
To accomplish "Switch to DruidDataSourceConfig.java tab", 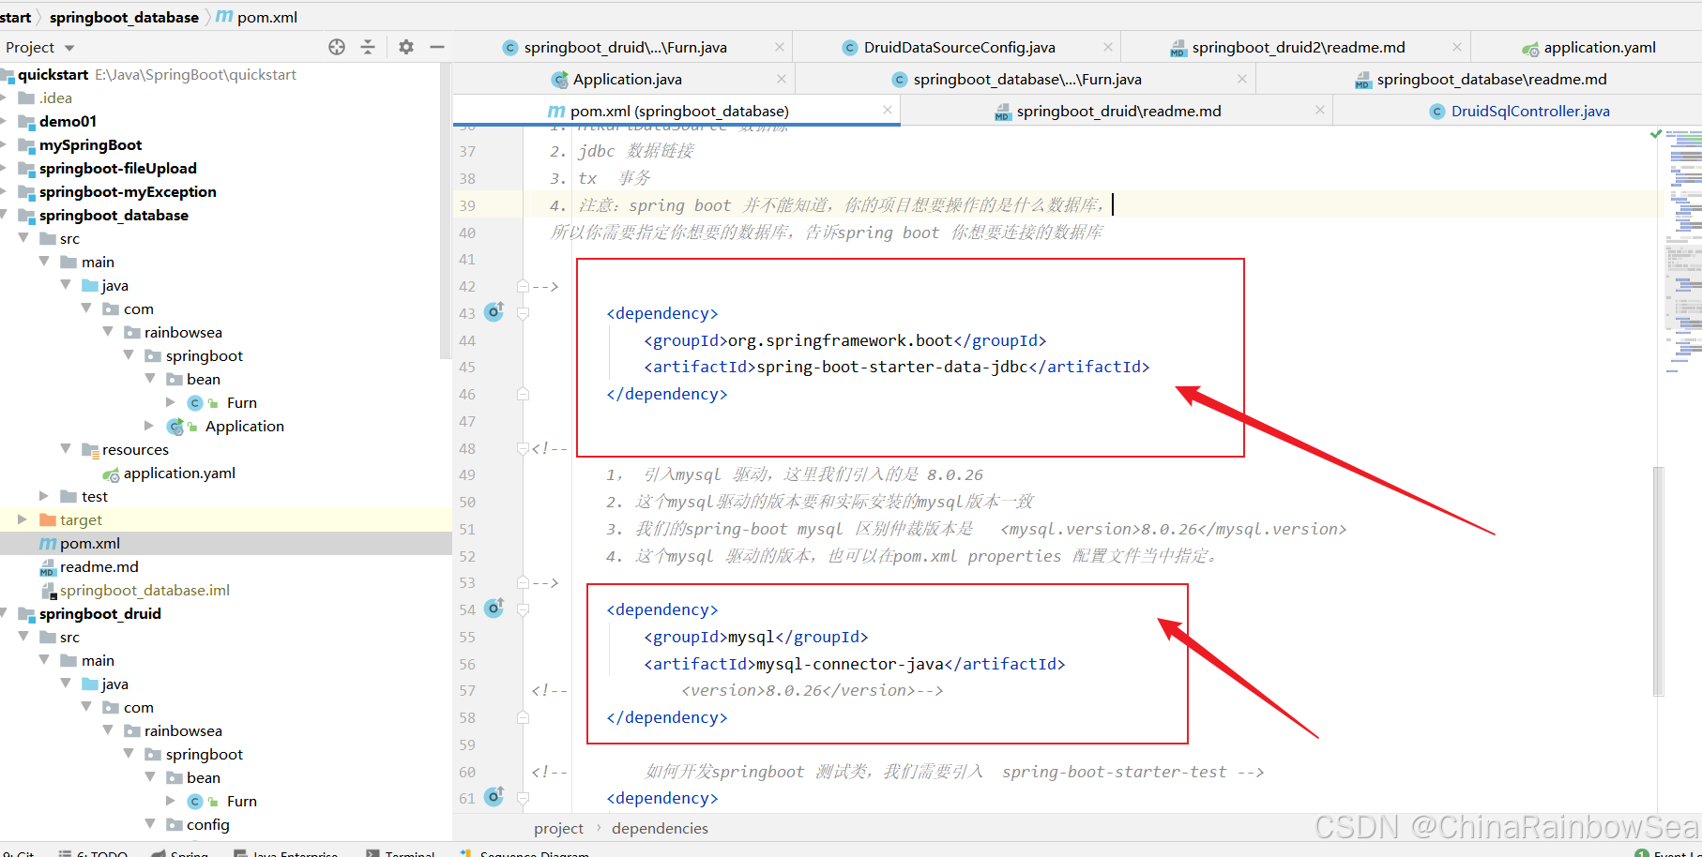I will tap(959, 47).
